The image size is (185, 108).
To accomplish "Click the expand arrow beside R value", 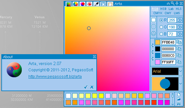I will 180,20.
